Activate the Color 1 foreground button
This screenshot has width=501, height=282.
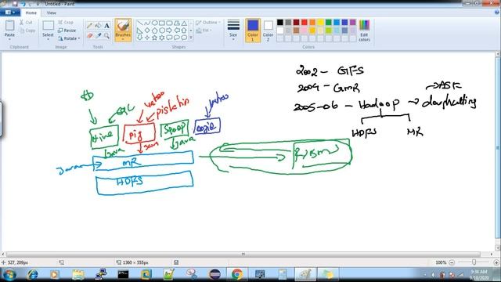pyautogui.click(x=252, y=30)
